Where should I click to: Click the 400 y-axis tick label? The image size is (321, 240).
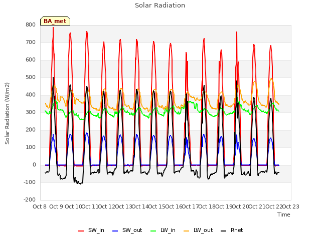point(31,95)
